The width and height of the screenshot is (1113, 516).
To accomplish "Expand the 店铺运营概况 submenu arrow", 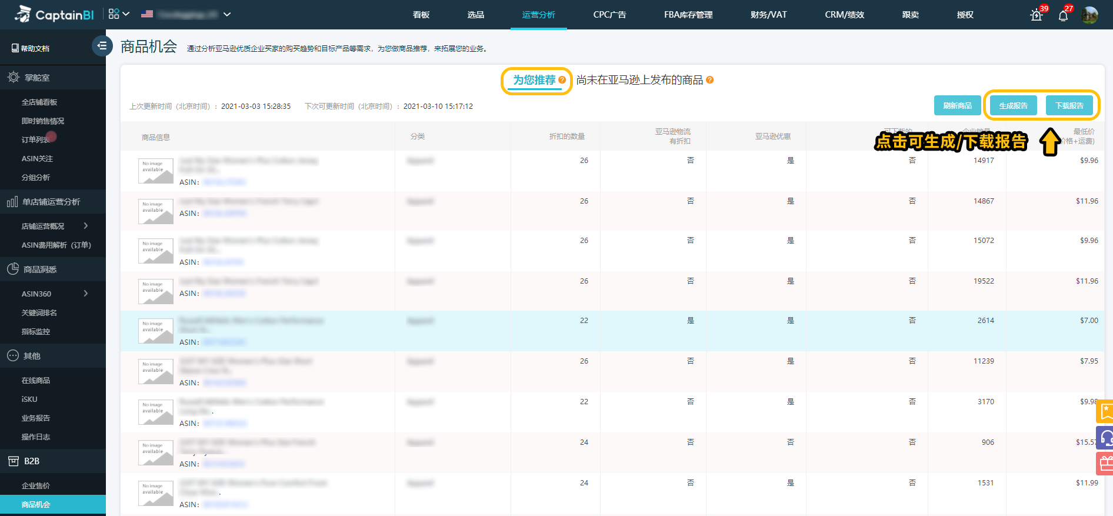I will 86,226.
